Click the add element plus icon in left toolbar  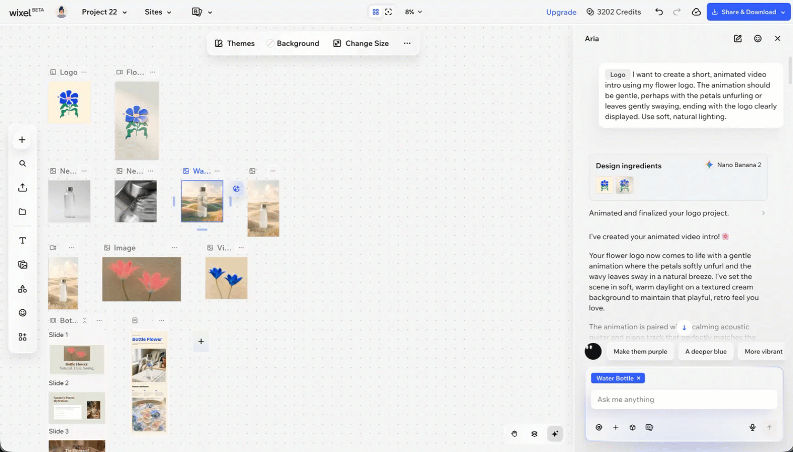(x=22, y=139)
